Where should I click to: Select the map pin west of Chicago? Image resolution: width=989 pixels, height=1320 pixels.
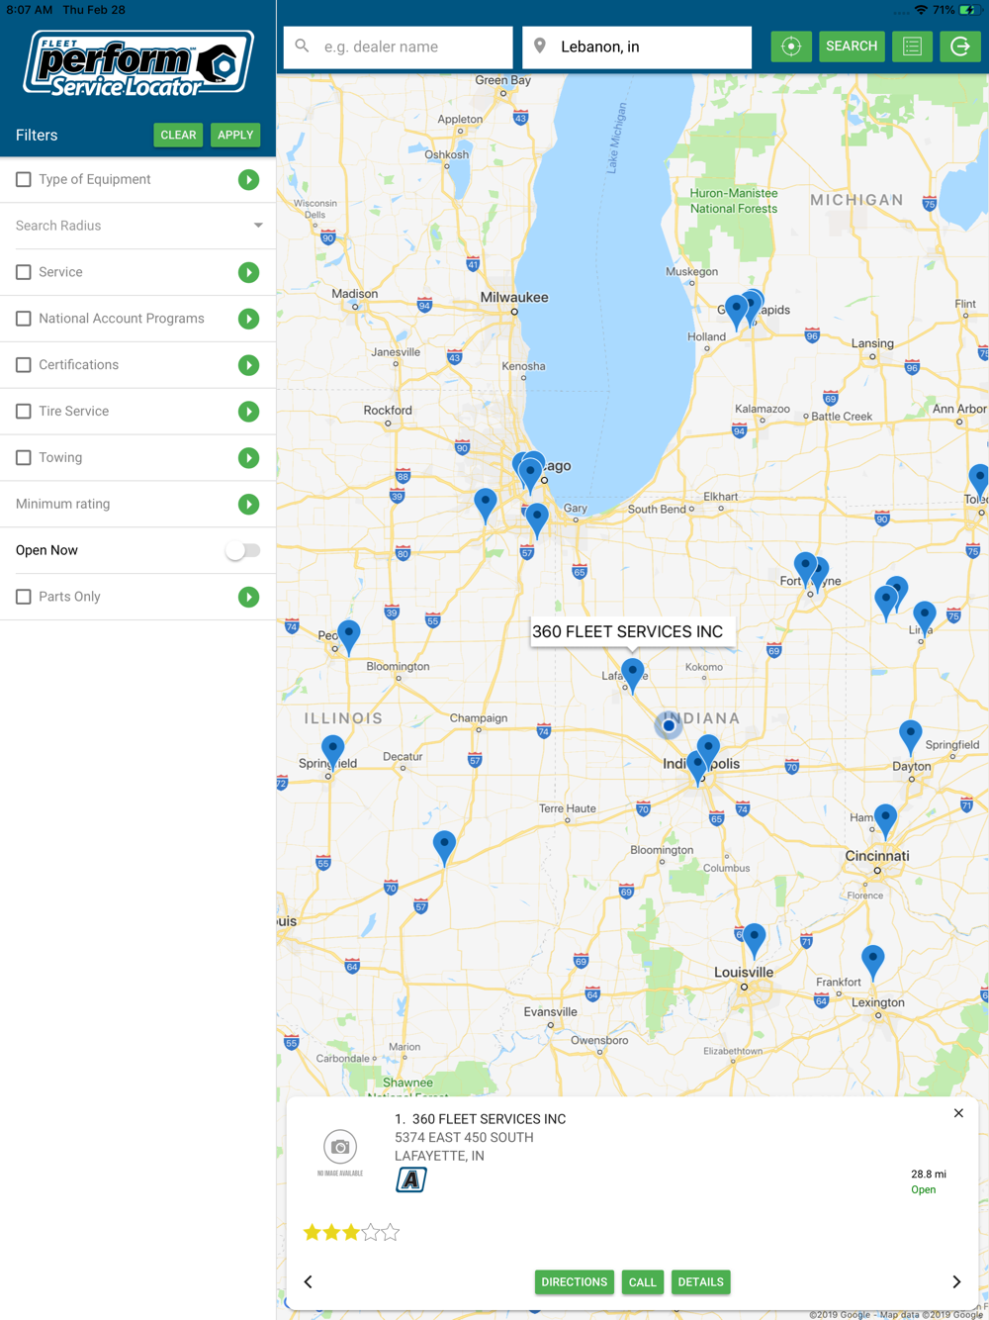pos(486,506)
